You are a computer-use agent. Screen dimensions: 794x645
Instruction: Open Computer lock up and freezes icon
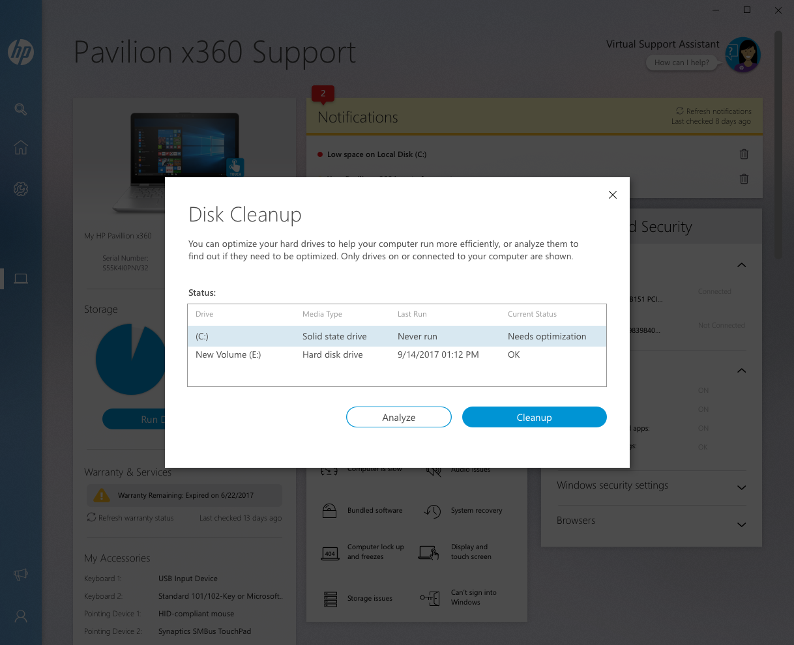coord(330,552)
